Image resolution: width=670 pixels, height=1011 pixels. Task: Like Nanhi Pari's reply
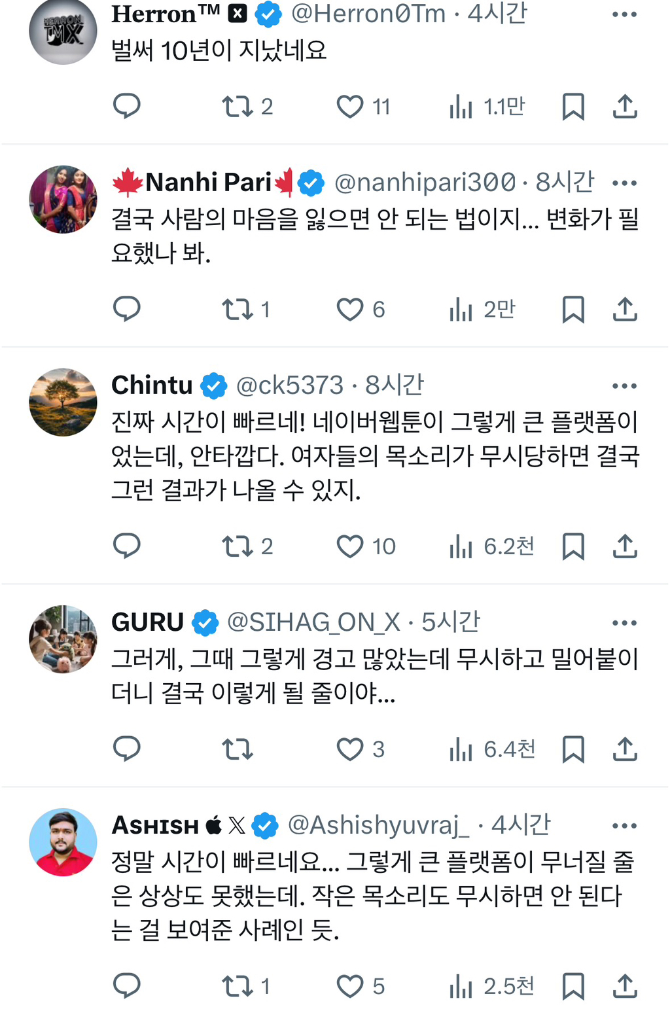(351, 310)
